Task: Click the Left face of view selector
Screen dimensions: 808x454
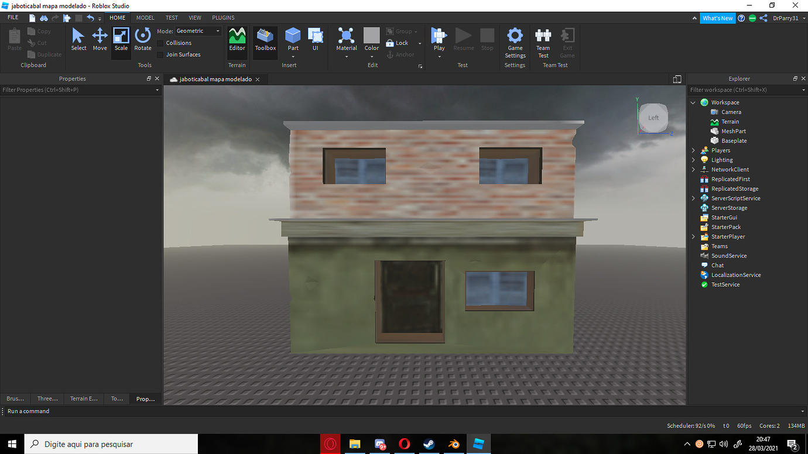Action: click(653, 118)
